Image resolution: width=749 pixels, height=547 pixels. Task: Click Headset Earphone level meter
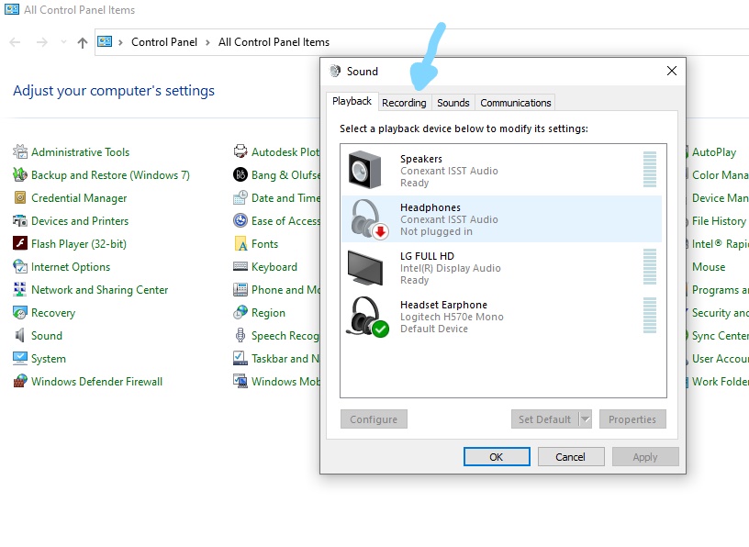click(x=650, y=316)
